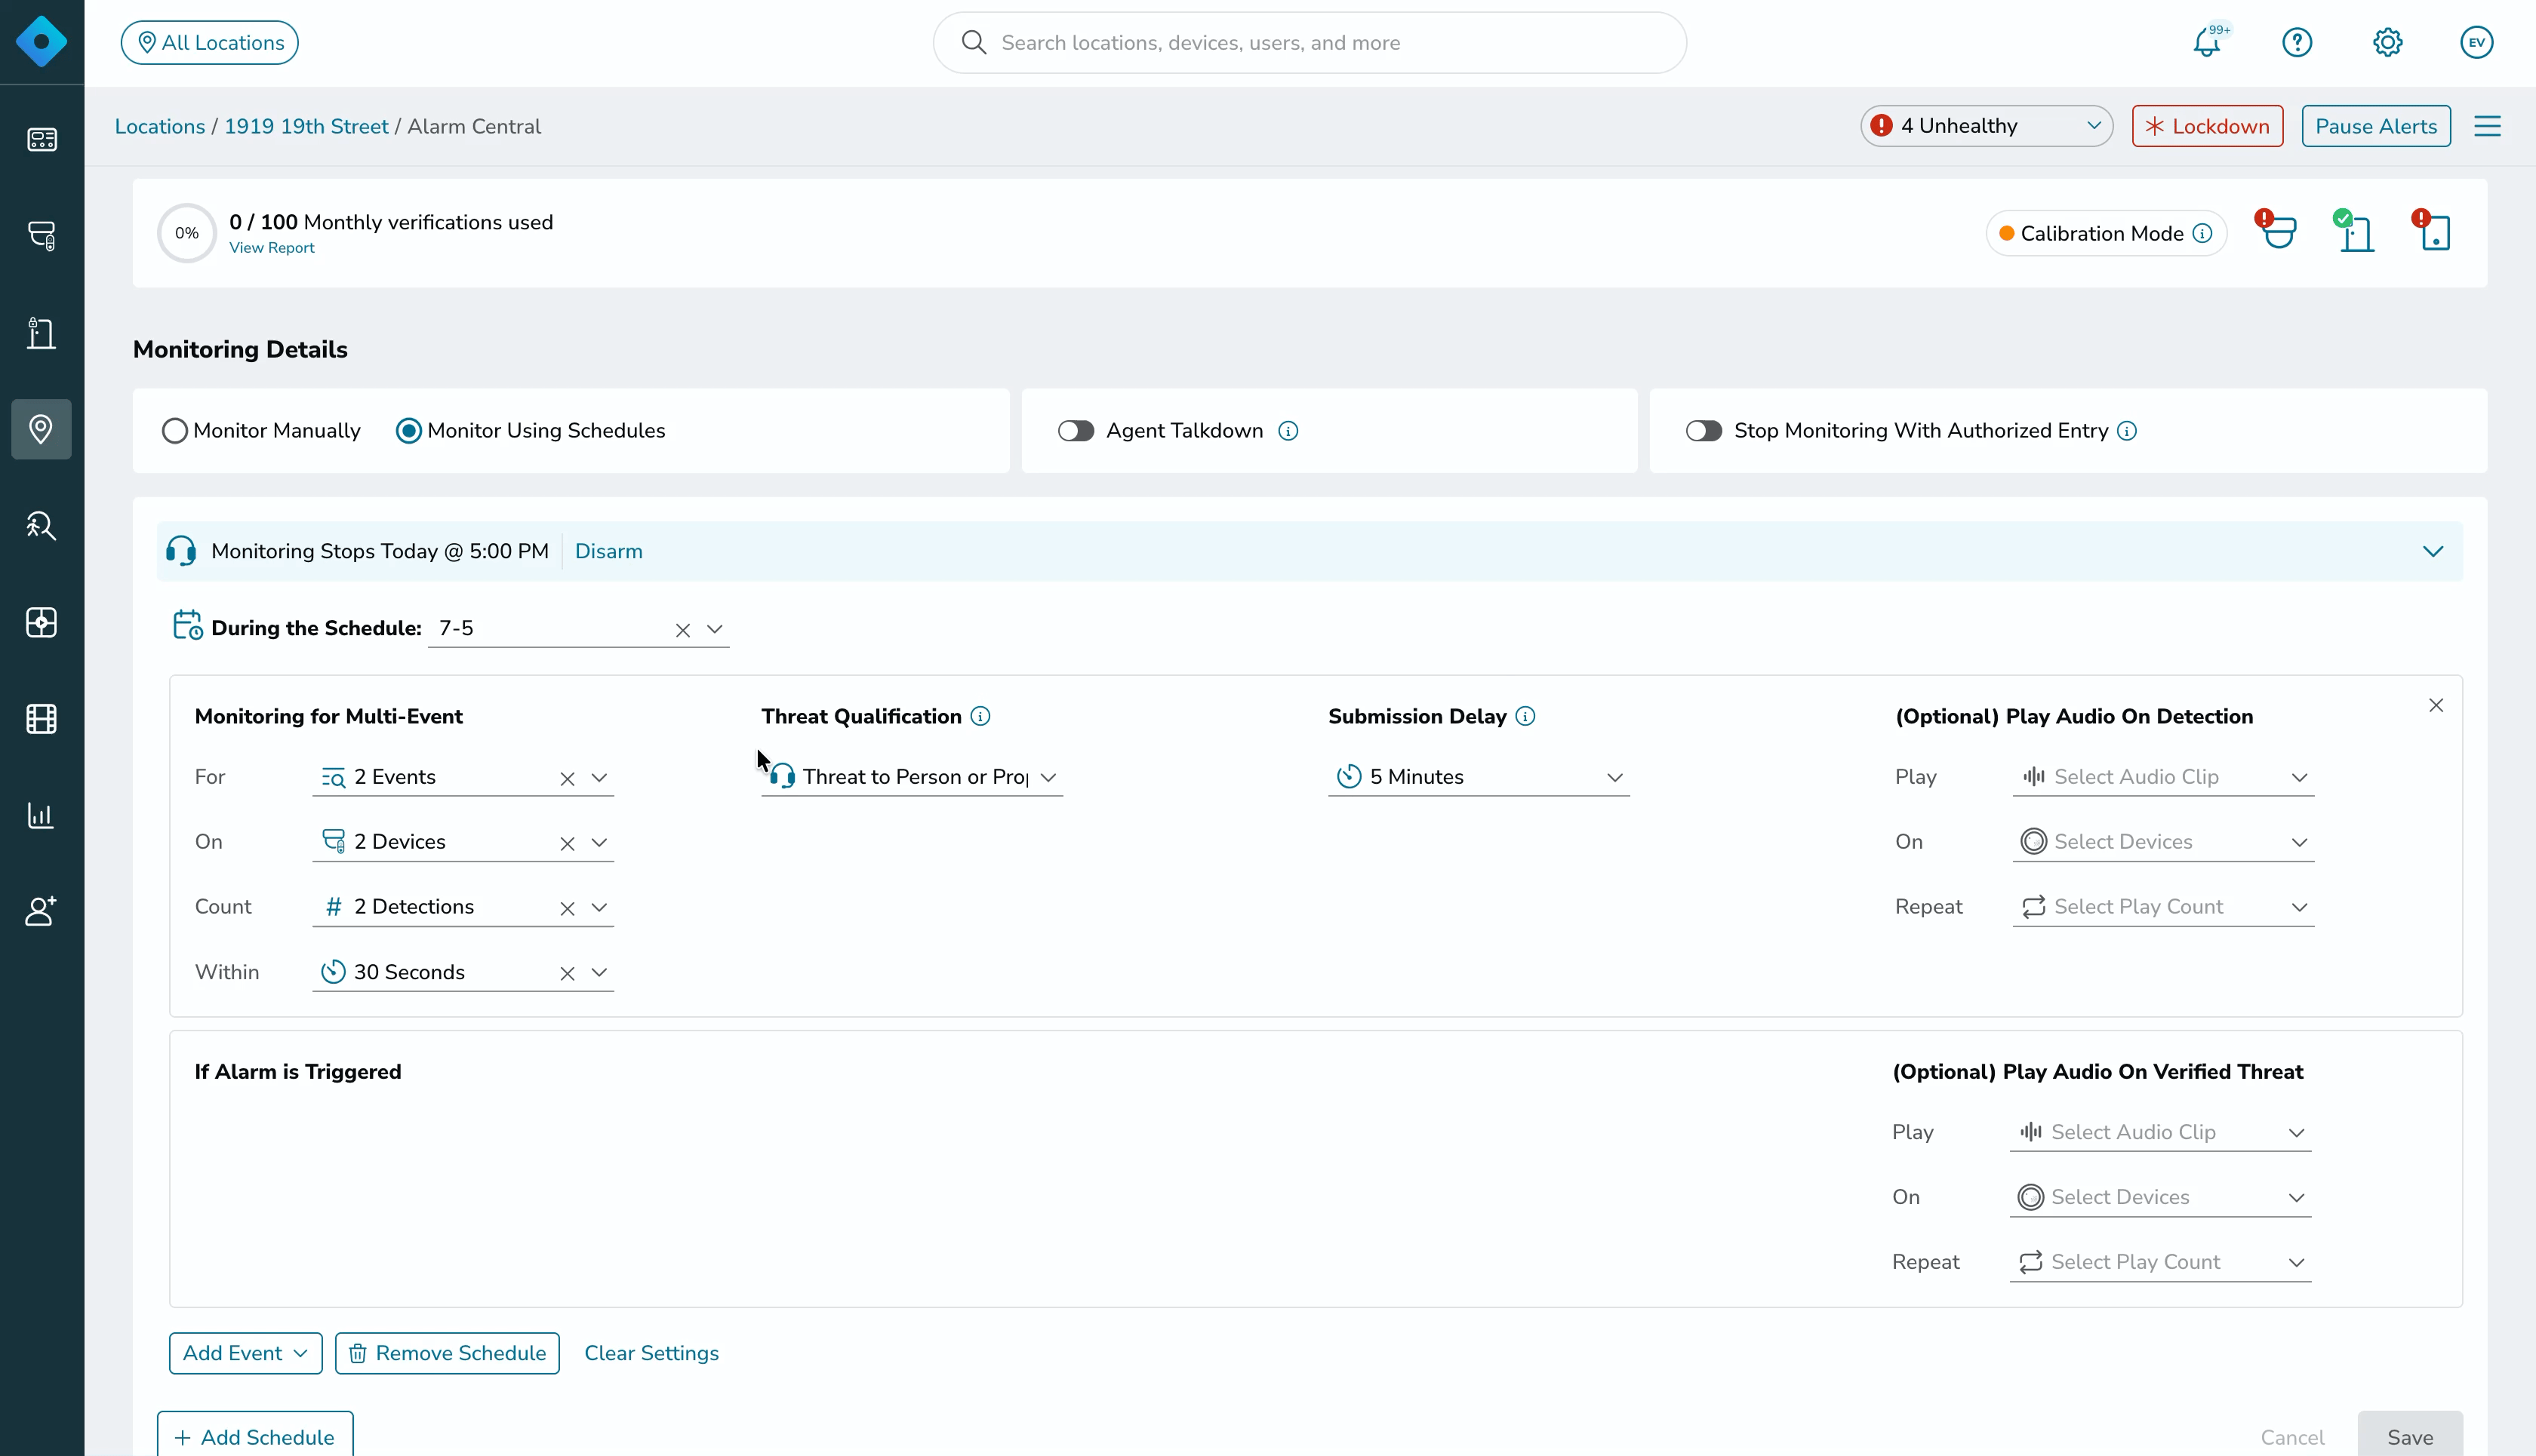2536x1456 pixels.
Task: Click the 0% monthly verifications progress circle
Action: [x=186, y=233]
